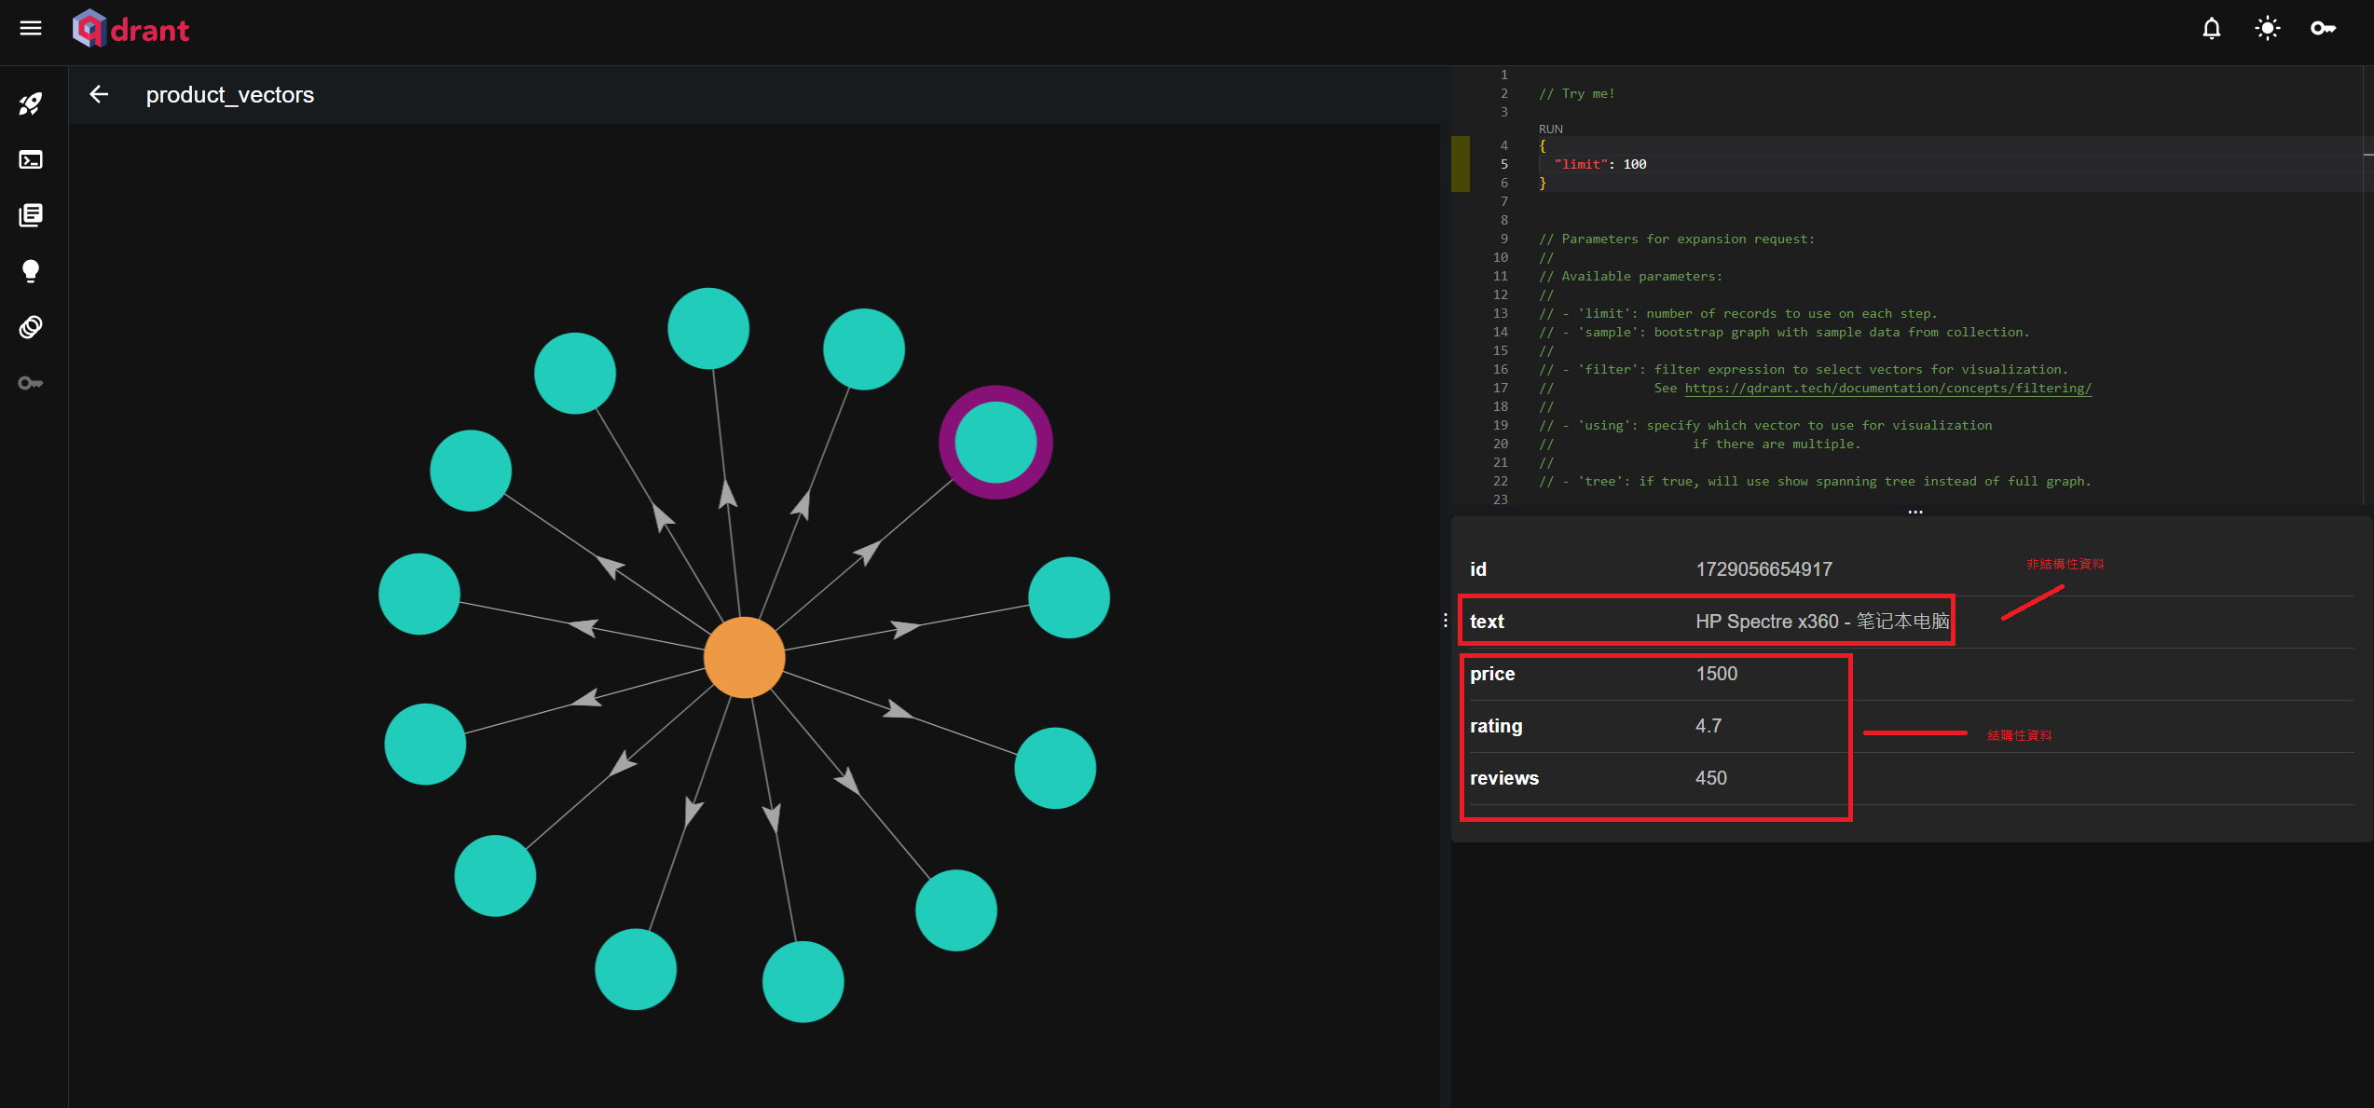
Task: Click the horizontal panel resize handle dots
Action: pyautogui.click(x=1914, y=512)
